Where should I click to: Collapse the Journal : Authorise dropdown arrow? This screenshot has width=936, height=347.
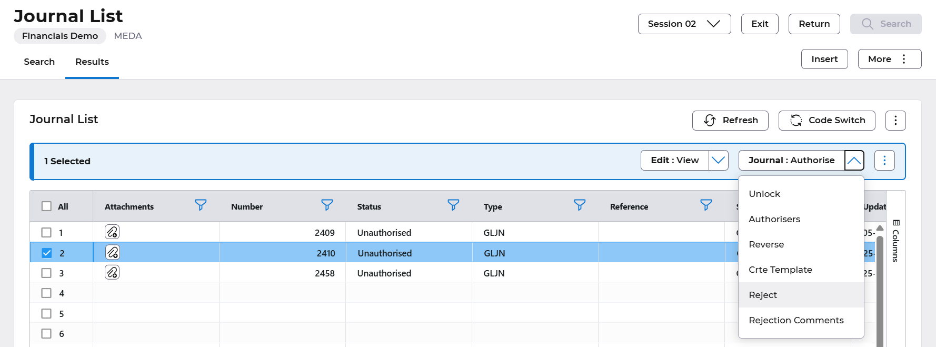854,161
